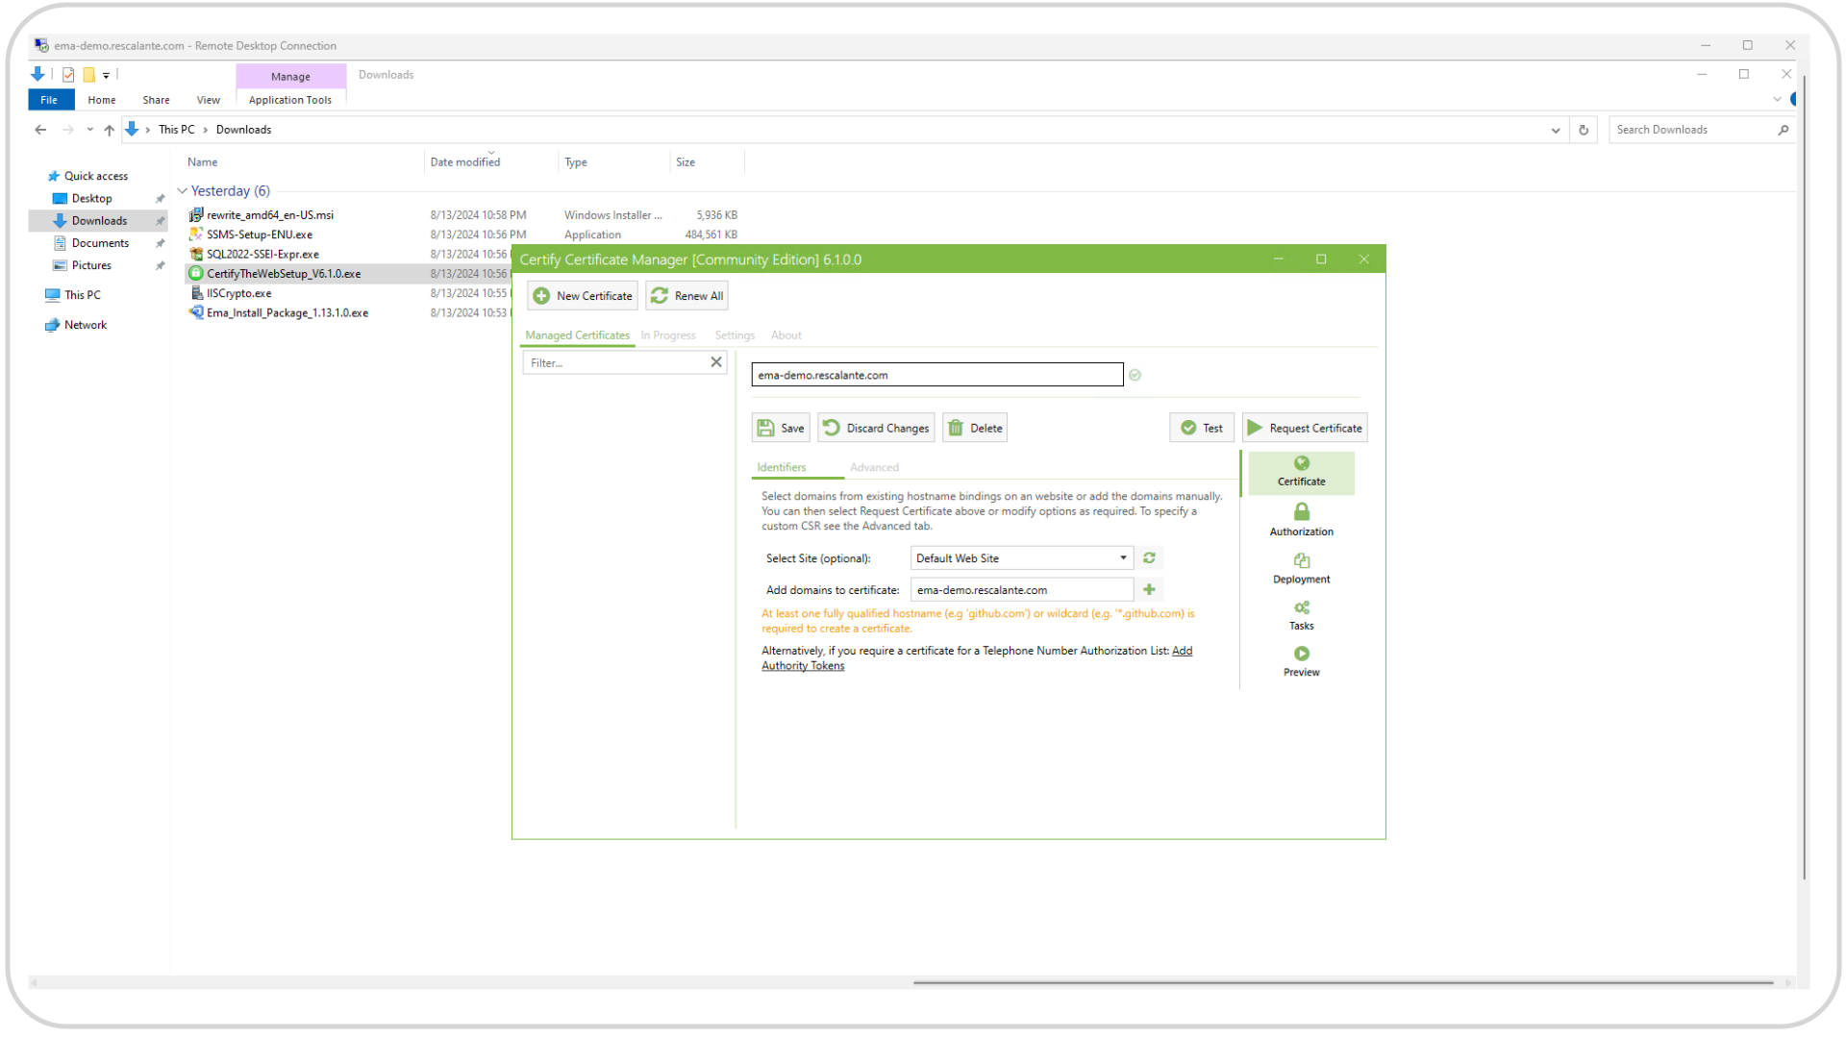Click the green check icon beside name
This screenshot has width=1846, height=1038.
[x=1135, y=375]
